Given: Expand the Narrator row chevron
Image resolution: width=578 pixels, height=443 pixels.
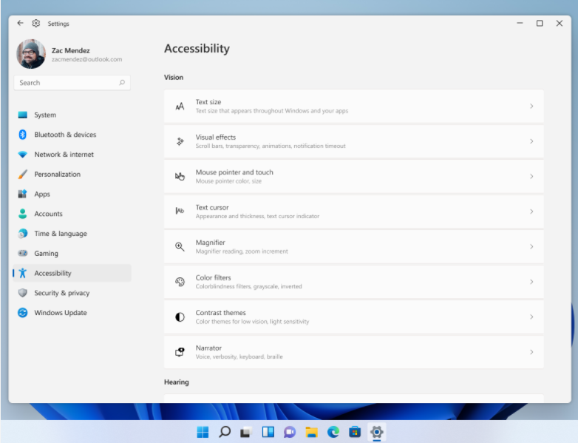Looking at the screenshot, I should pos(531,352).
